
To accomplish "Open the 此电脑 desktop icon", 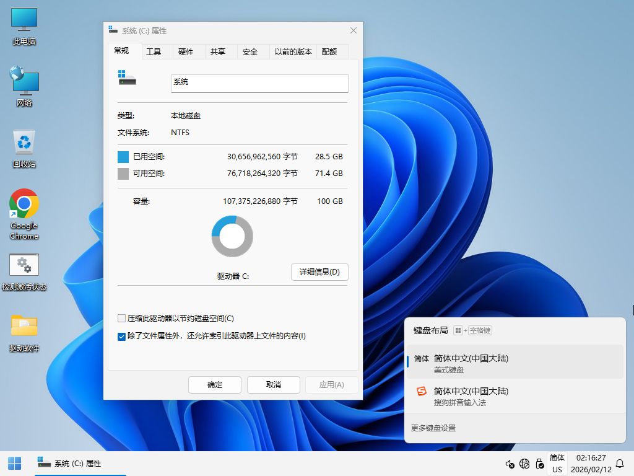I will [24, 26].
